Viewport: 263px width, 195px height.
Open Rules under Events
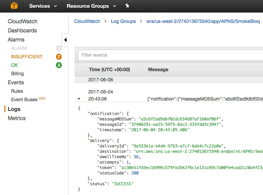tap(17, 91)
